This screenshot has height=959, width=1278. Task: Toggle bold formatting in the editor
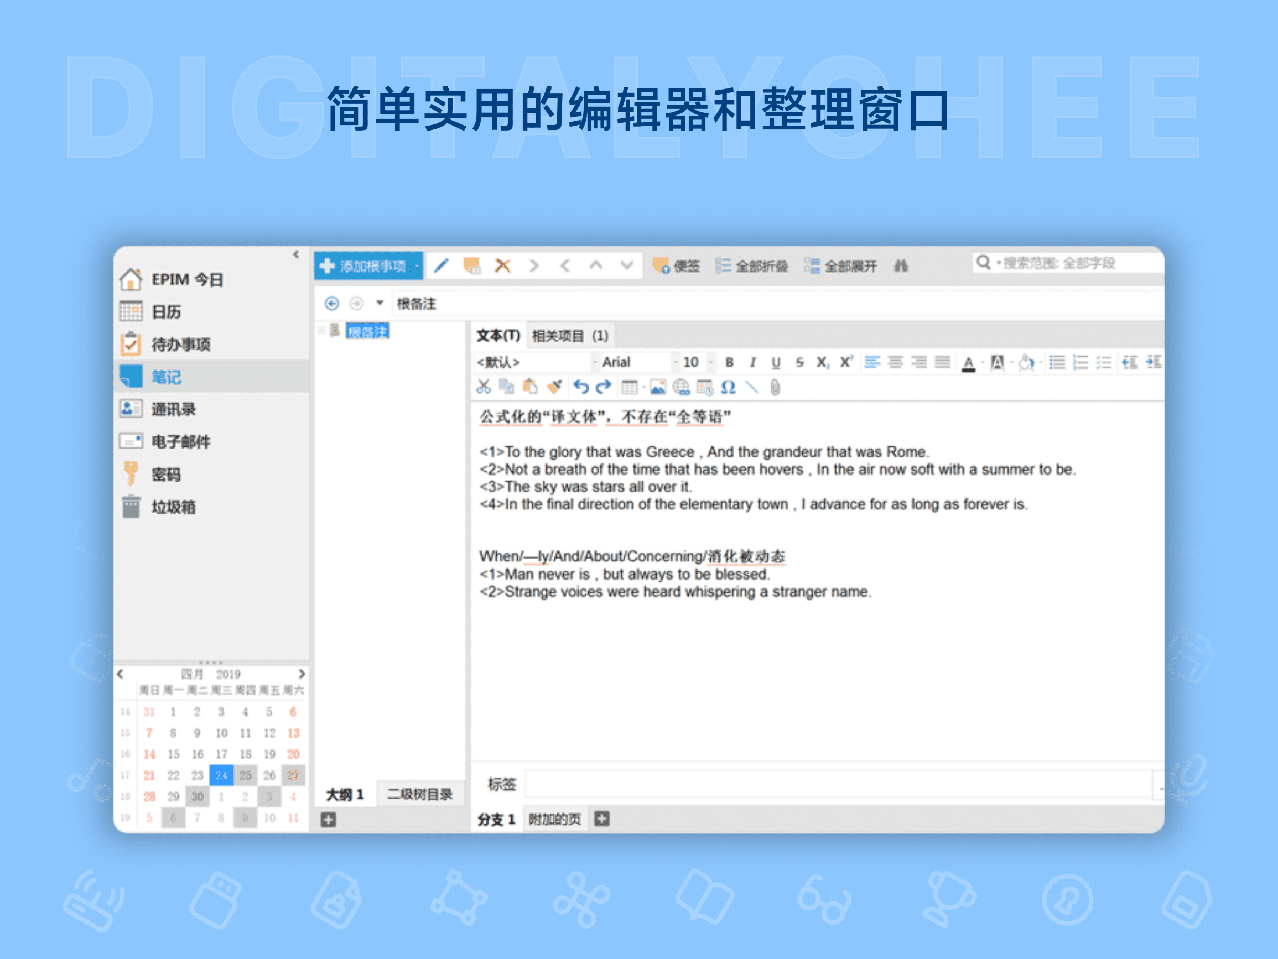[x=729, y=362]
